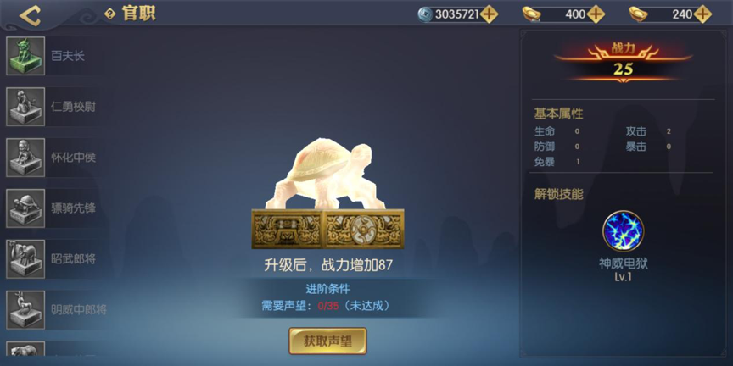Viewport: 733px width, 366px height.
Task: Open the question mark help icon beside 官职
Action: pyautogui.click(x=109, y=14)
